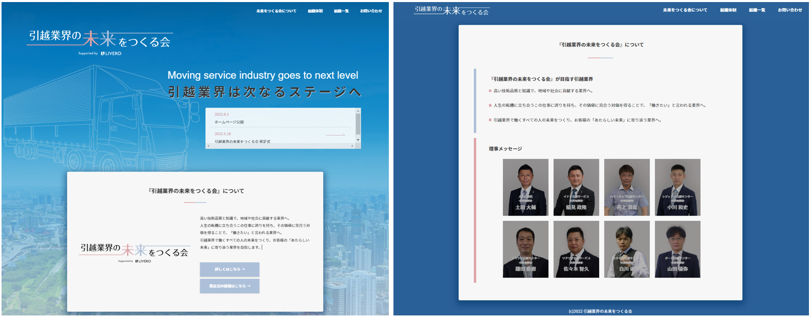Click the small header logo on right page
The height and width of the screenshot is (318, 811).
coord(451,10)
